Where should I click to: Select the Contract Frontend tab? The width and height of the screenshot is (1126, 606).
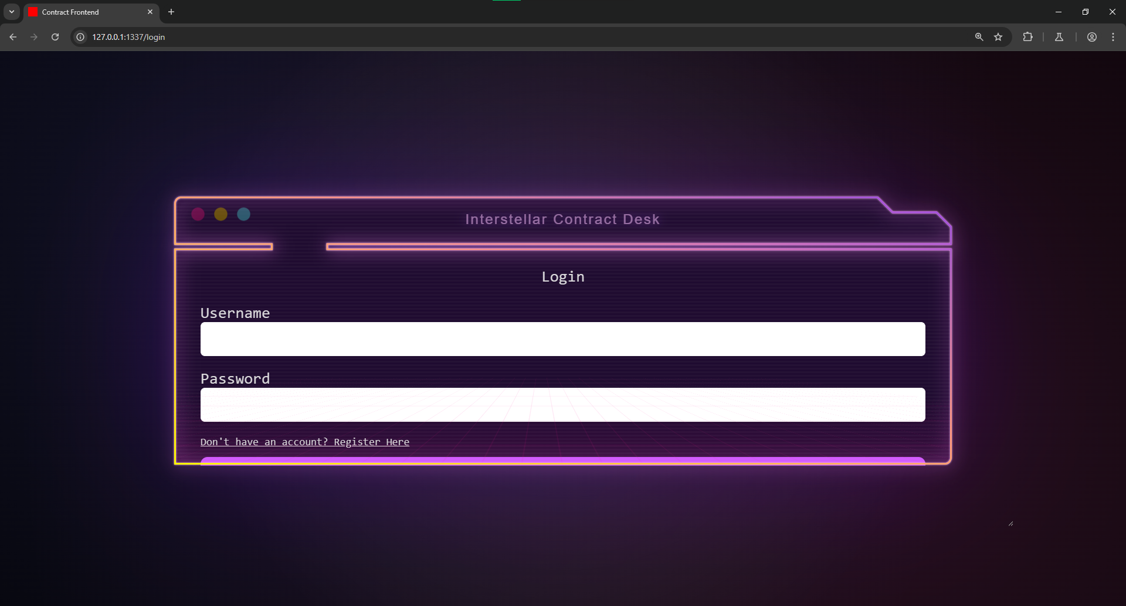click(82, 12)
